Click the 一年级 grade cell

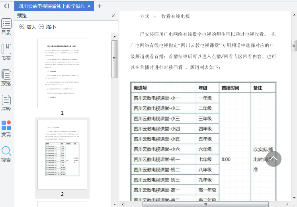pyautogui.click(x=207, y=98)
